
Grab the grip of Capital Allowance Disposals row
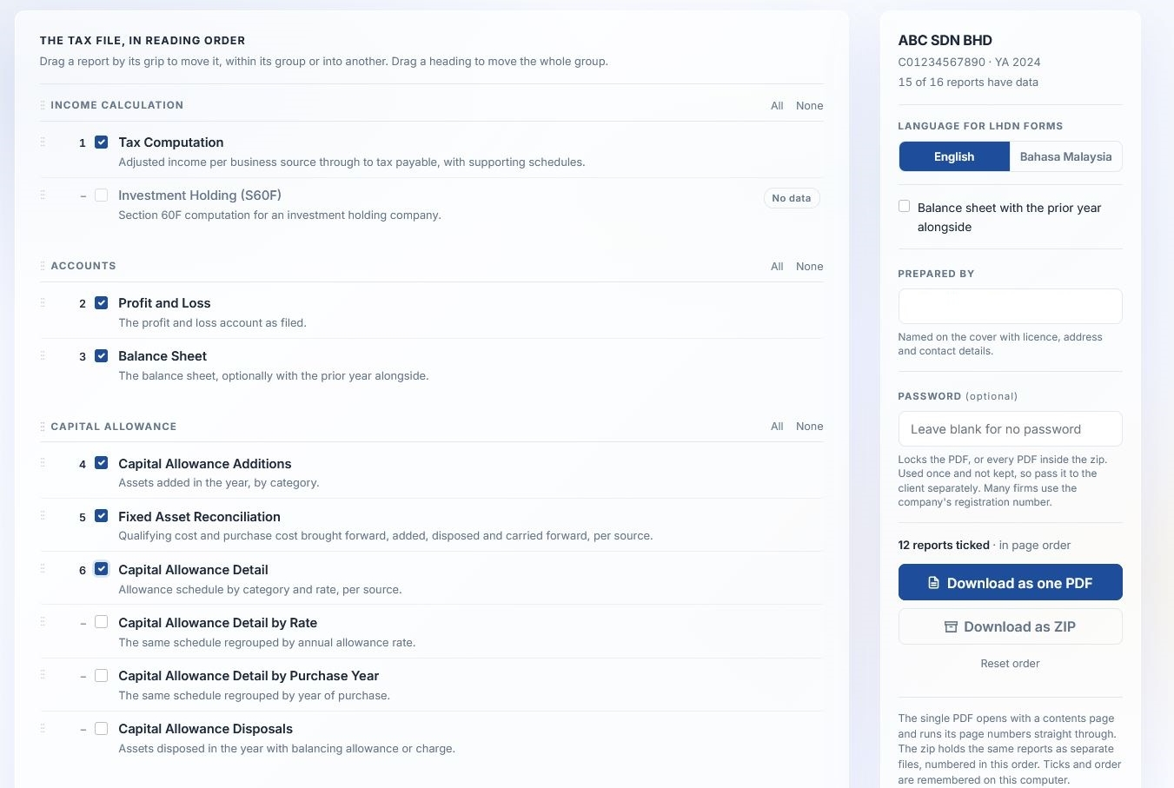[x=43, y=727]
